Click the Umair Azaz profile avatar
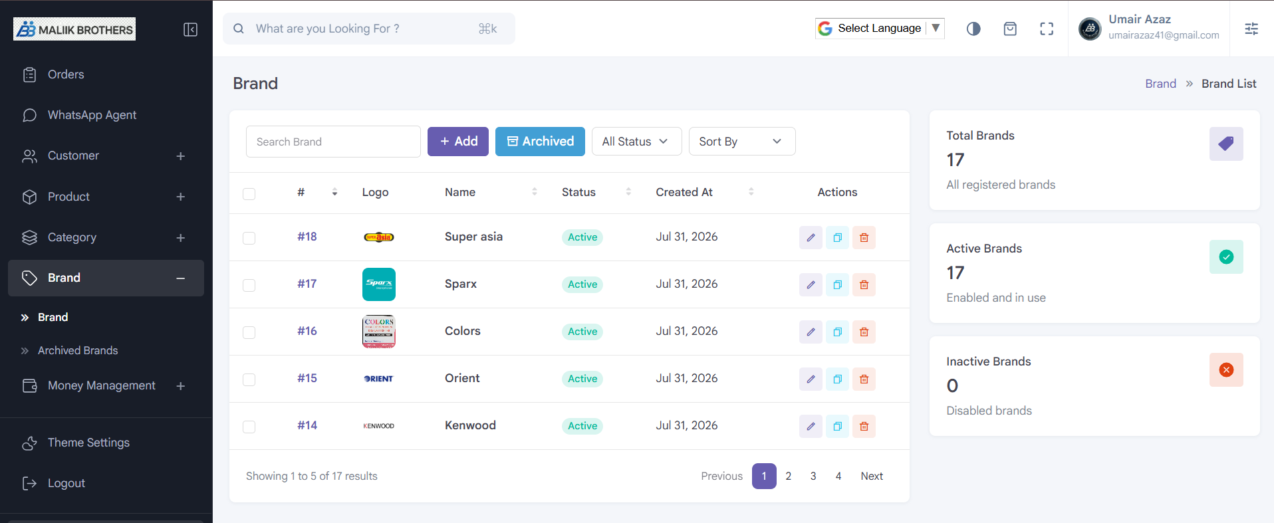This screenshot has height=523, width=1274. coord(1090,29)
